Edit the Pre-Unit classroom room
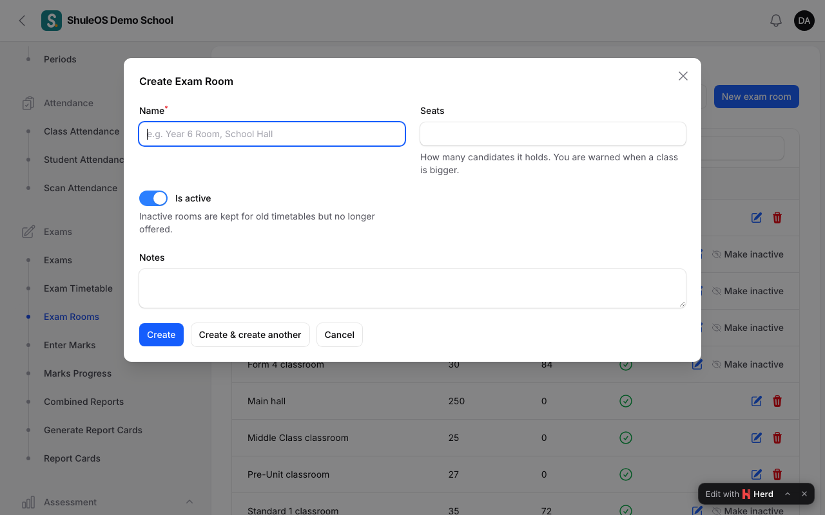The image size is (825, 515). point(757,474)
